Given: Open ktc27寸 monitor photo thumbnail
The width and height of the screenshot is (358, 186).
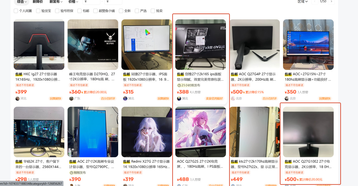Looking at the screenshot, I should (254, 132).
